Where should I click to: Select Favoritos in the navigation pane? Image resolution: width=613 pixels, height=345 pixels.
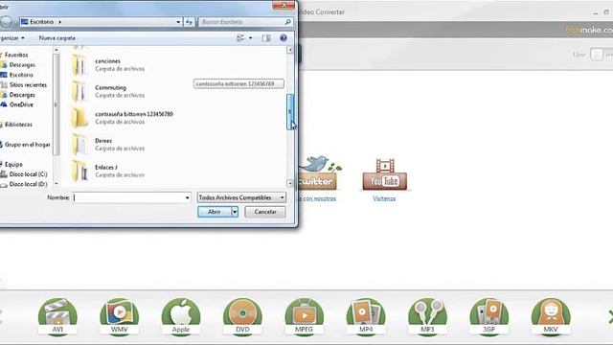(15, 55)
